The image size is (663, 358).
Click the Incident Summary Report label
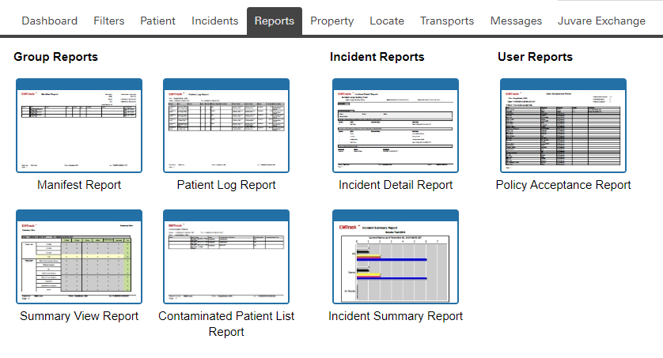pyautogui.click(x=396, y=316)
